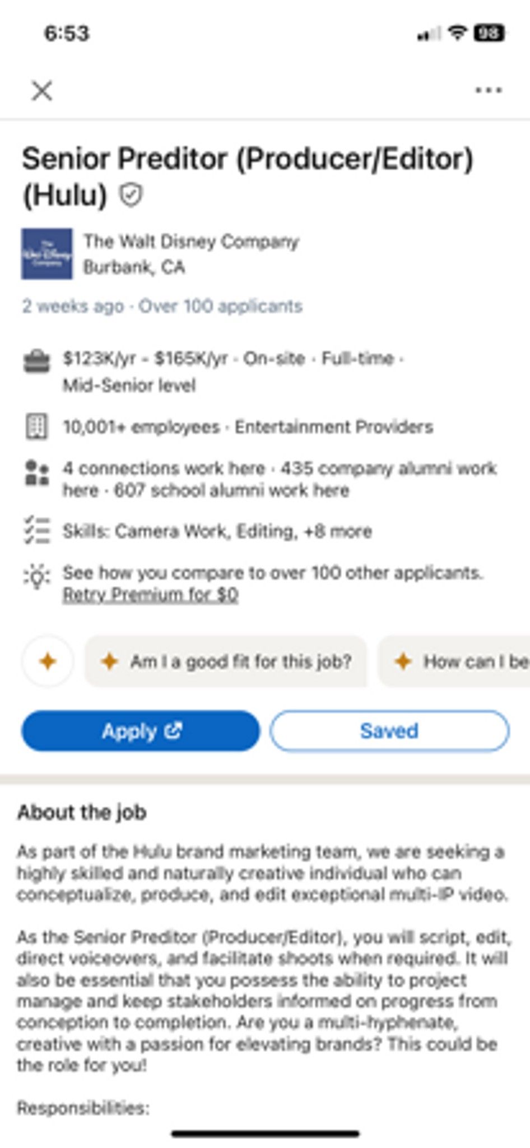Tap the lightbulb insights icon
The width and height of the screenshot is (530, 1148).
[x=37, y=576]
